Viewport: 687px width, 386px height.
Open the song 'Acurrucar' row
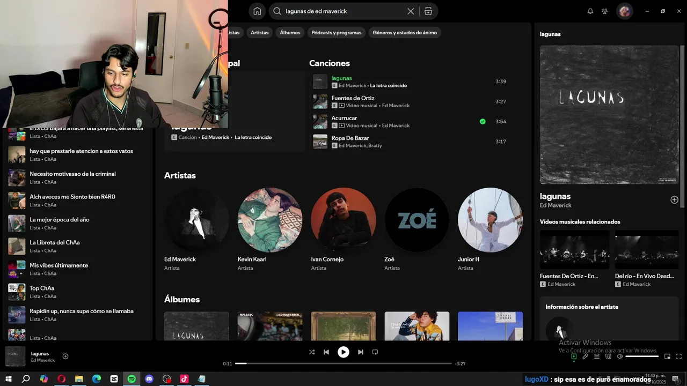[x=411, y=122]
